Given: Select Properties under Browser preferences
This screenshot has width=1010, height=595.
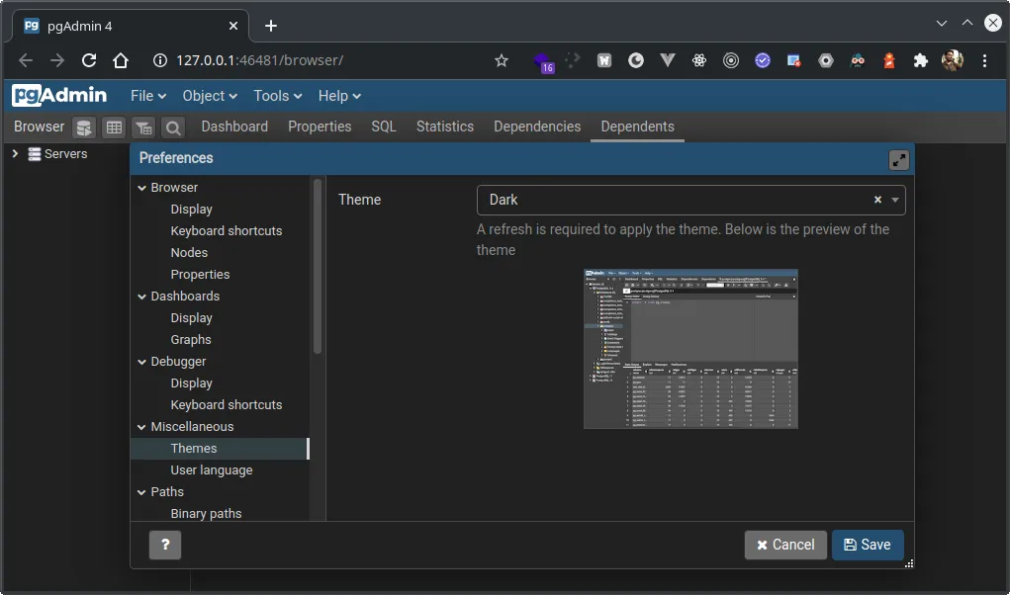Looking at the screenshot, I should tap(200, 275).
